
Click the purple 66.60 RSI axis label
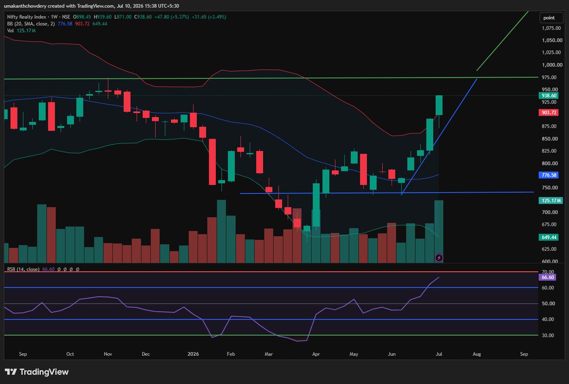[546, 277]
